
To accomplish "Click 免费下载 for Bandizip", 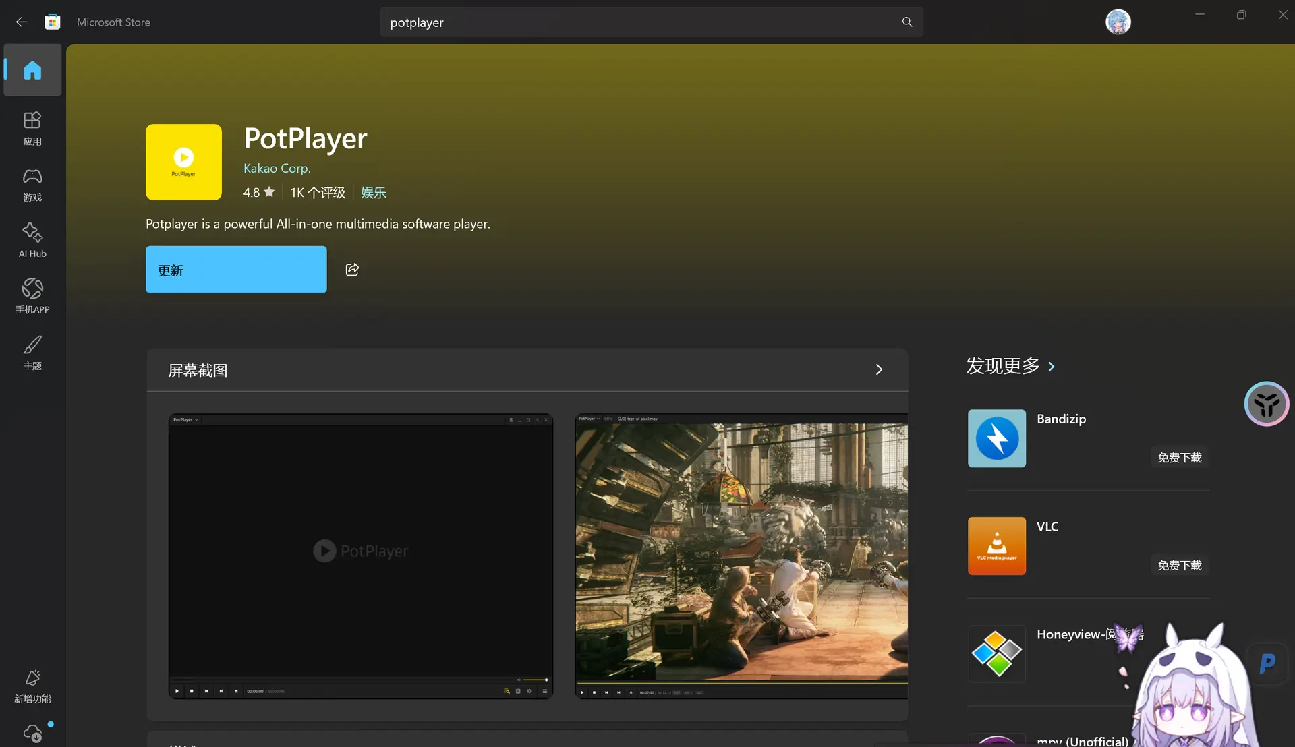I will pyautogui.click(x=1180, y=458).
